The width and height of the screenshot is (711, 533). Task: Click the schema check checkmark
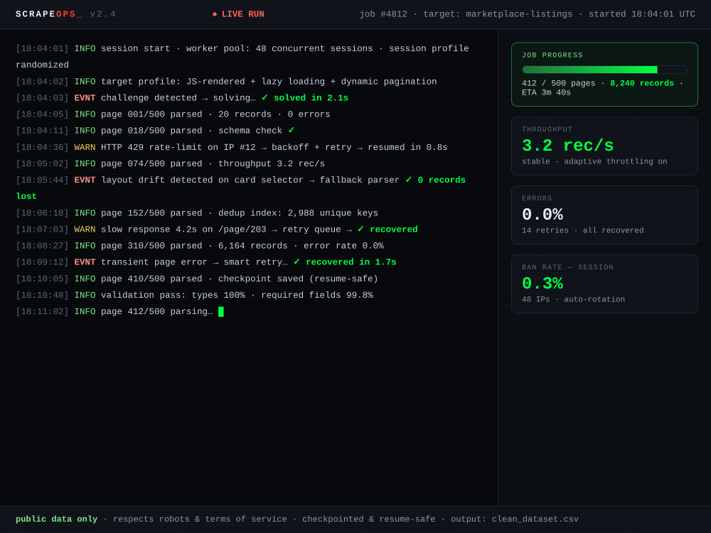pyautogui.click(x=291, y=131)
